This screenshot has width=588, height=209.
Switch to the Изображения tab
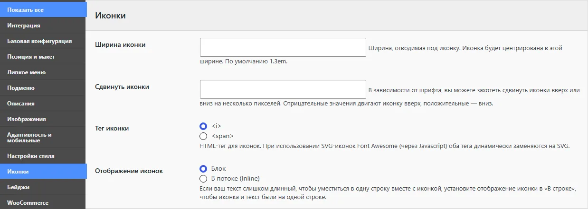tap(43, 119)
